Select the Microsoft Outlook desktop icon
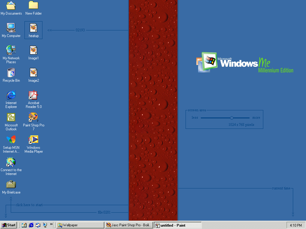 point(11,122)
